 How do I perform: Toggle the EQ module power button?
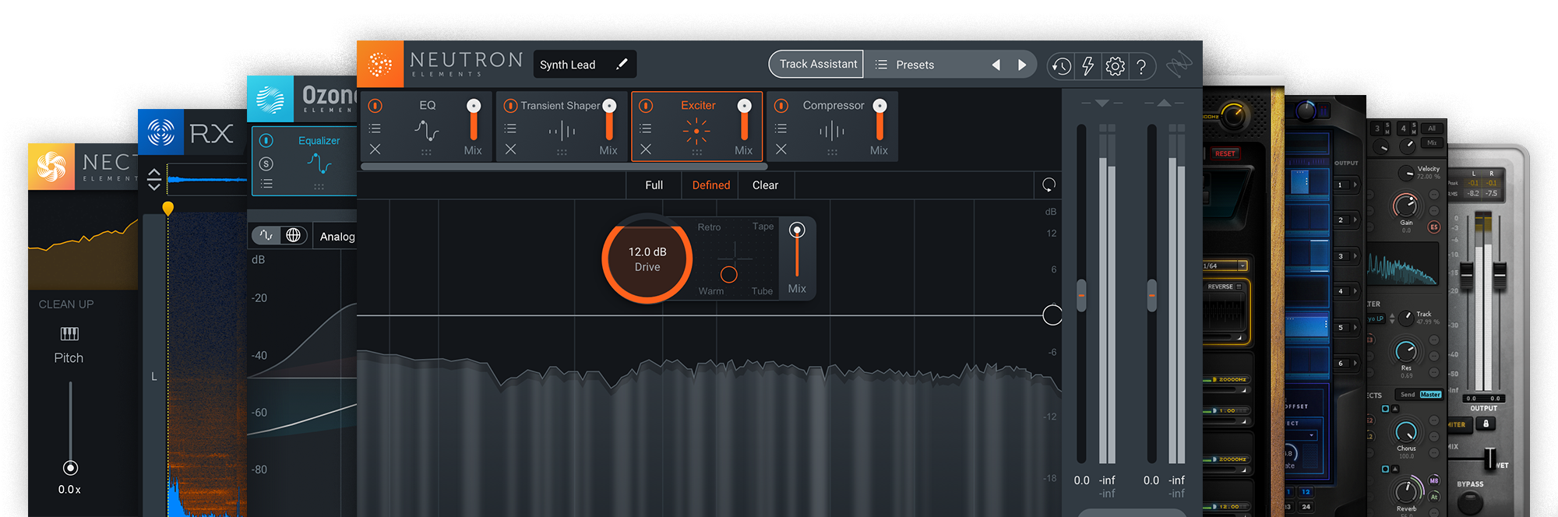coord(375,106)
